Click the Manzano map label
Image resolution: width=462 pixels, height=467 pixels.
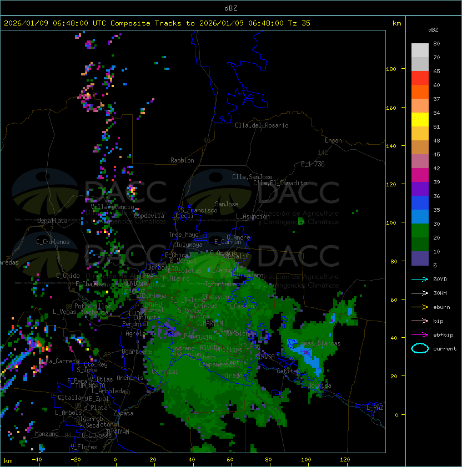tap(47, 434)
